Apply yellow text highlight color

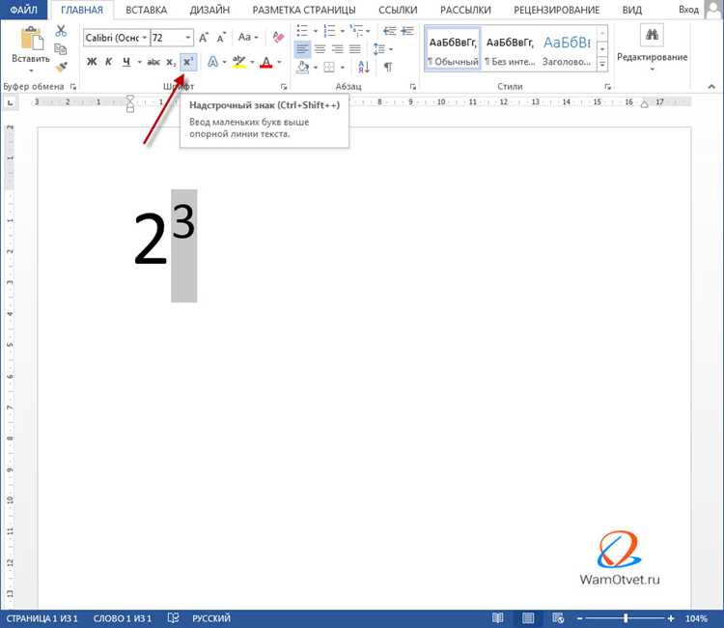(x=238, y=62)
